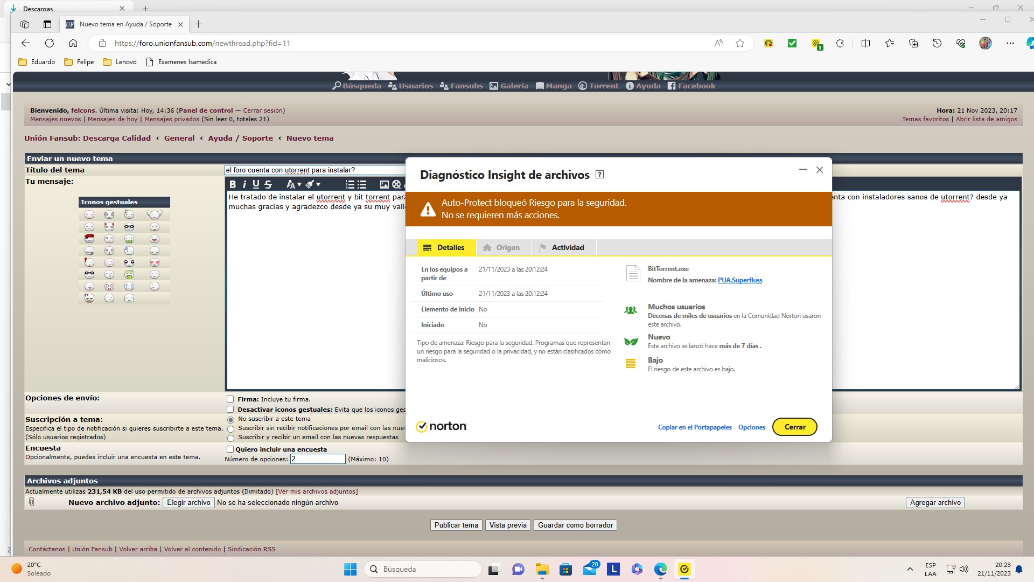The image size is (1034, 582).
Task: Click the read aloud icon in the address bar
Action: coord(718,43)
